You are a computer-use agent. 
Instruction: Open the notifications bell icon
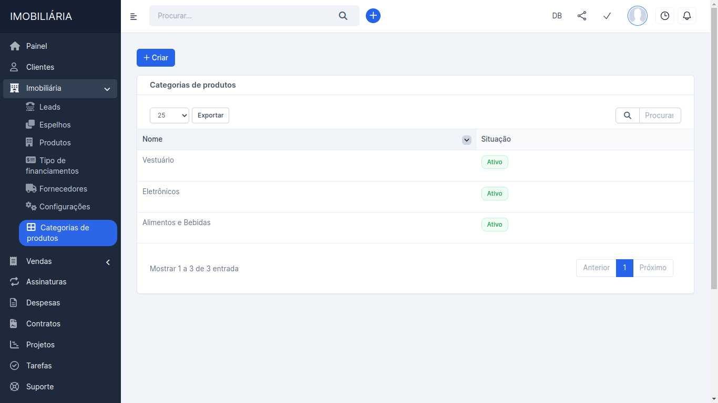(687, 16)
